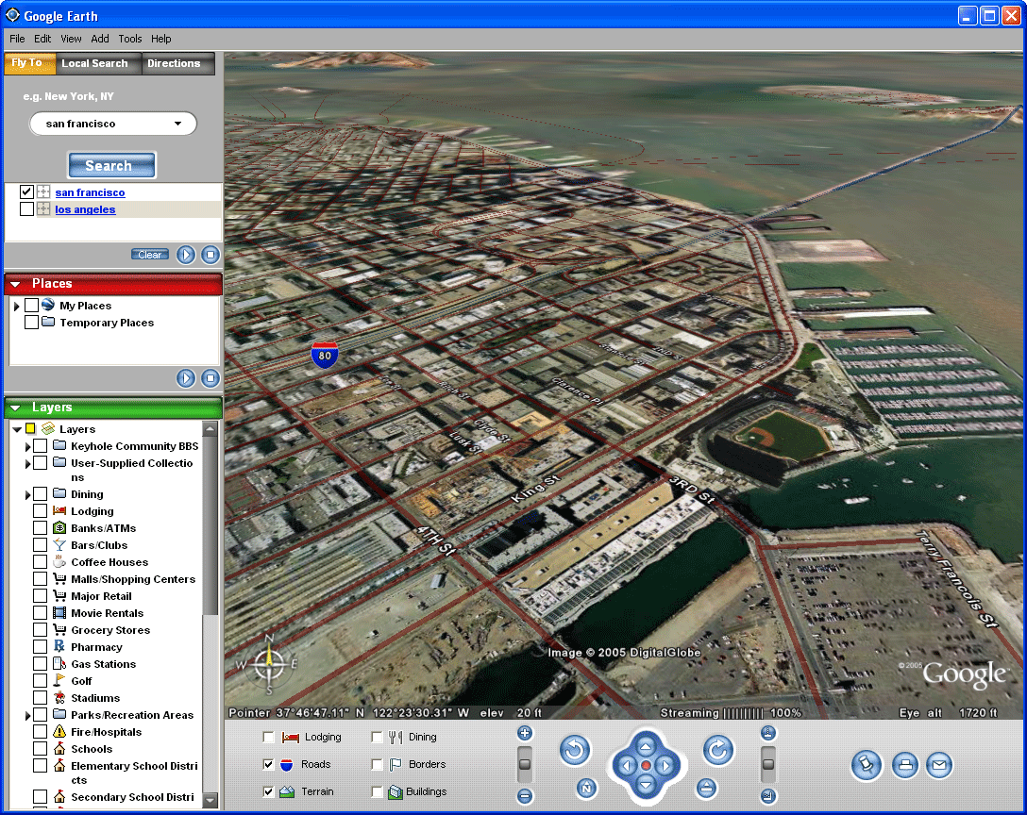Click the email envelope icon
The height and width of the screenshot is (815, 1027).
tap(939, 765)
